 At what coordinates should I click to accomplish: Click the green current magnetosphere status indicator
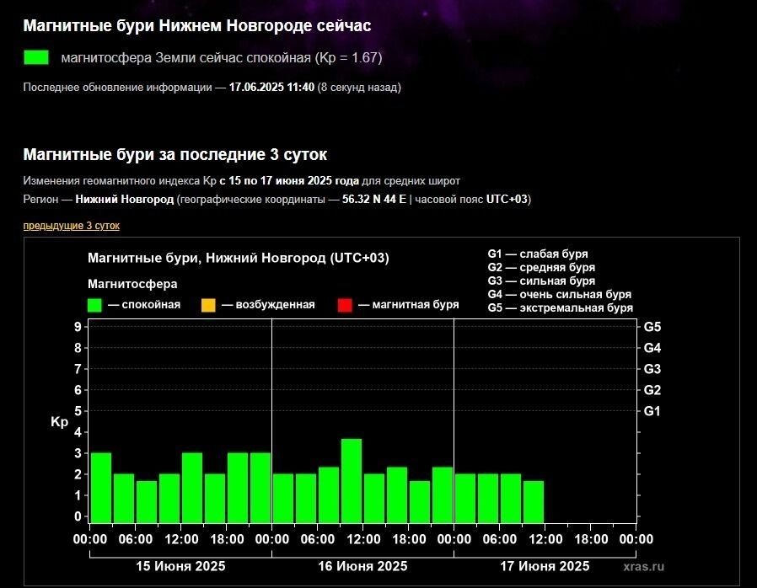(x=36, y=58)
